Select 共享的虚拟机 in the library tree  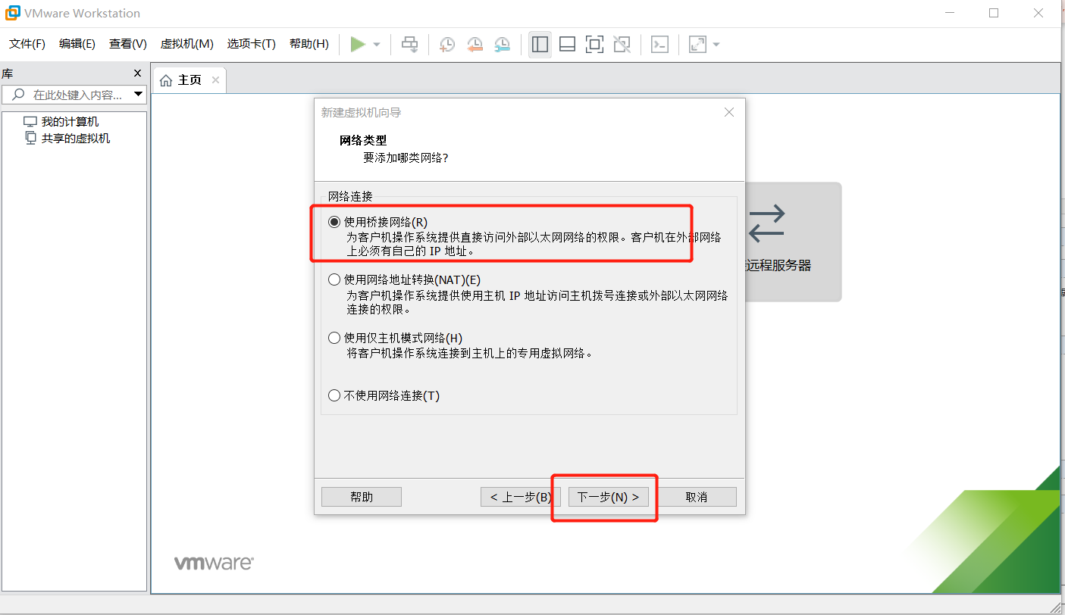pyautogui.click(x=67, y=139)
